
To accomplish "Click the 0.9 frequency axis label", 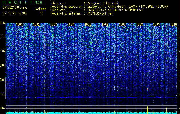I will coord(2,66).
